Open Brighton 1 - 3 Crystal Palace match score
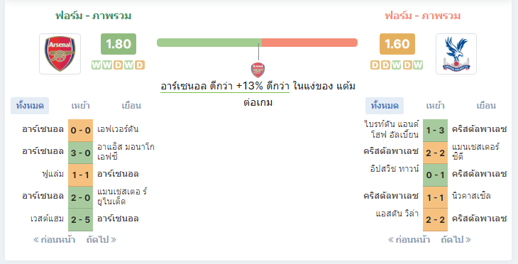Screen dimensions: 518x264 pos(435,130)
